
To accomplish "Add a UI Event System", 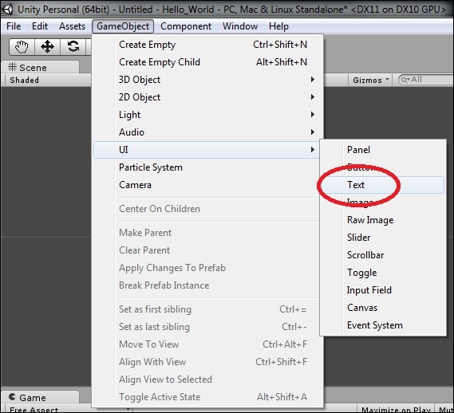I will [x=383, y=325].
